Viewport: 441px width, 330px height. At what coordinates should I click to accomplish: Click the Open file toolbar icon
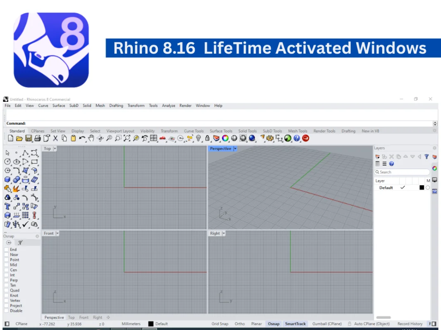[19, 138]
